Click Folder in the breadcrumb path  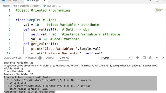36,6
